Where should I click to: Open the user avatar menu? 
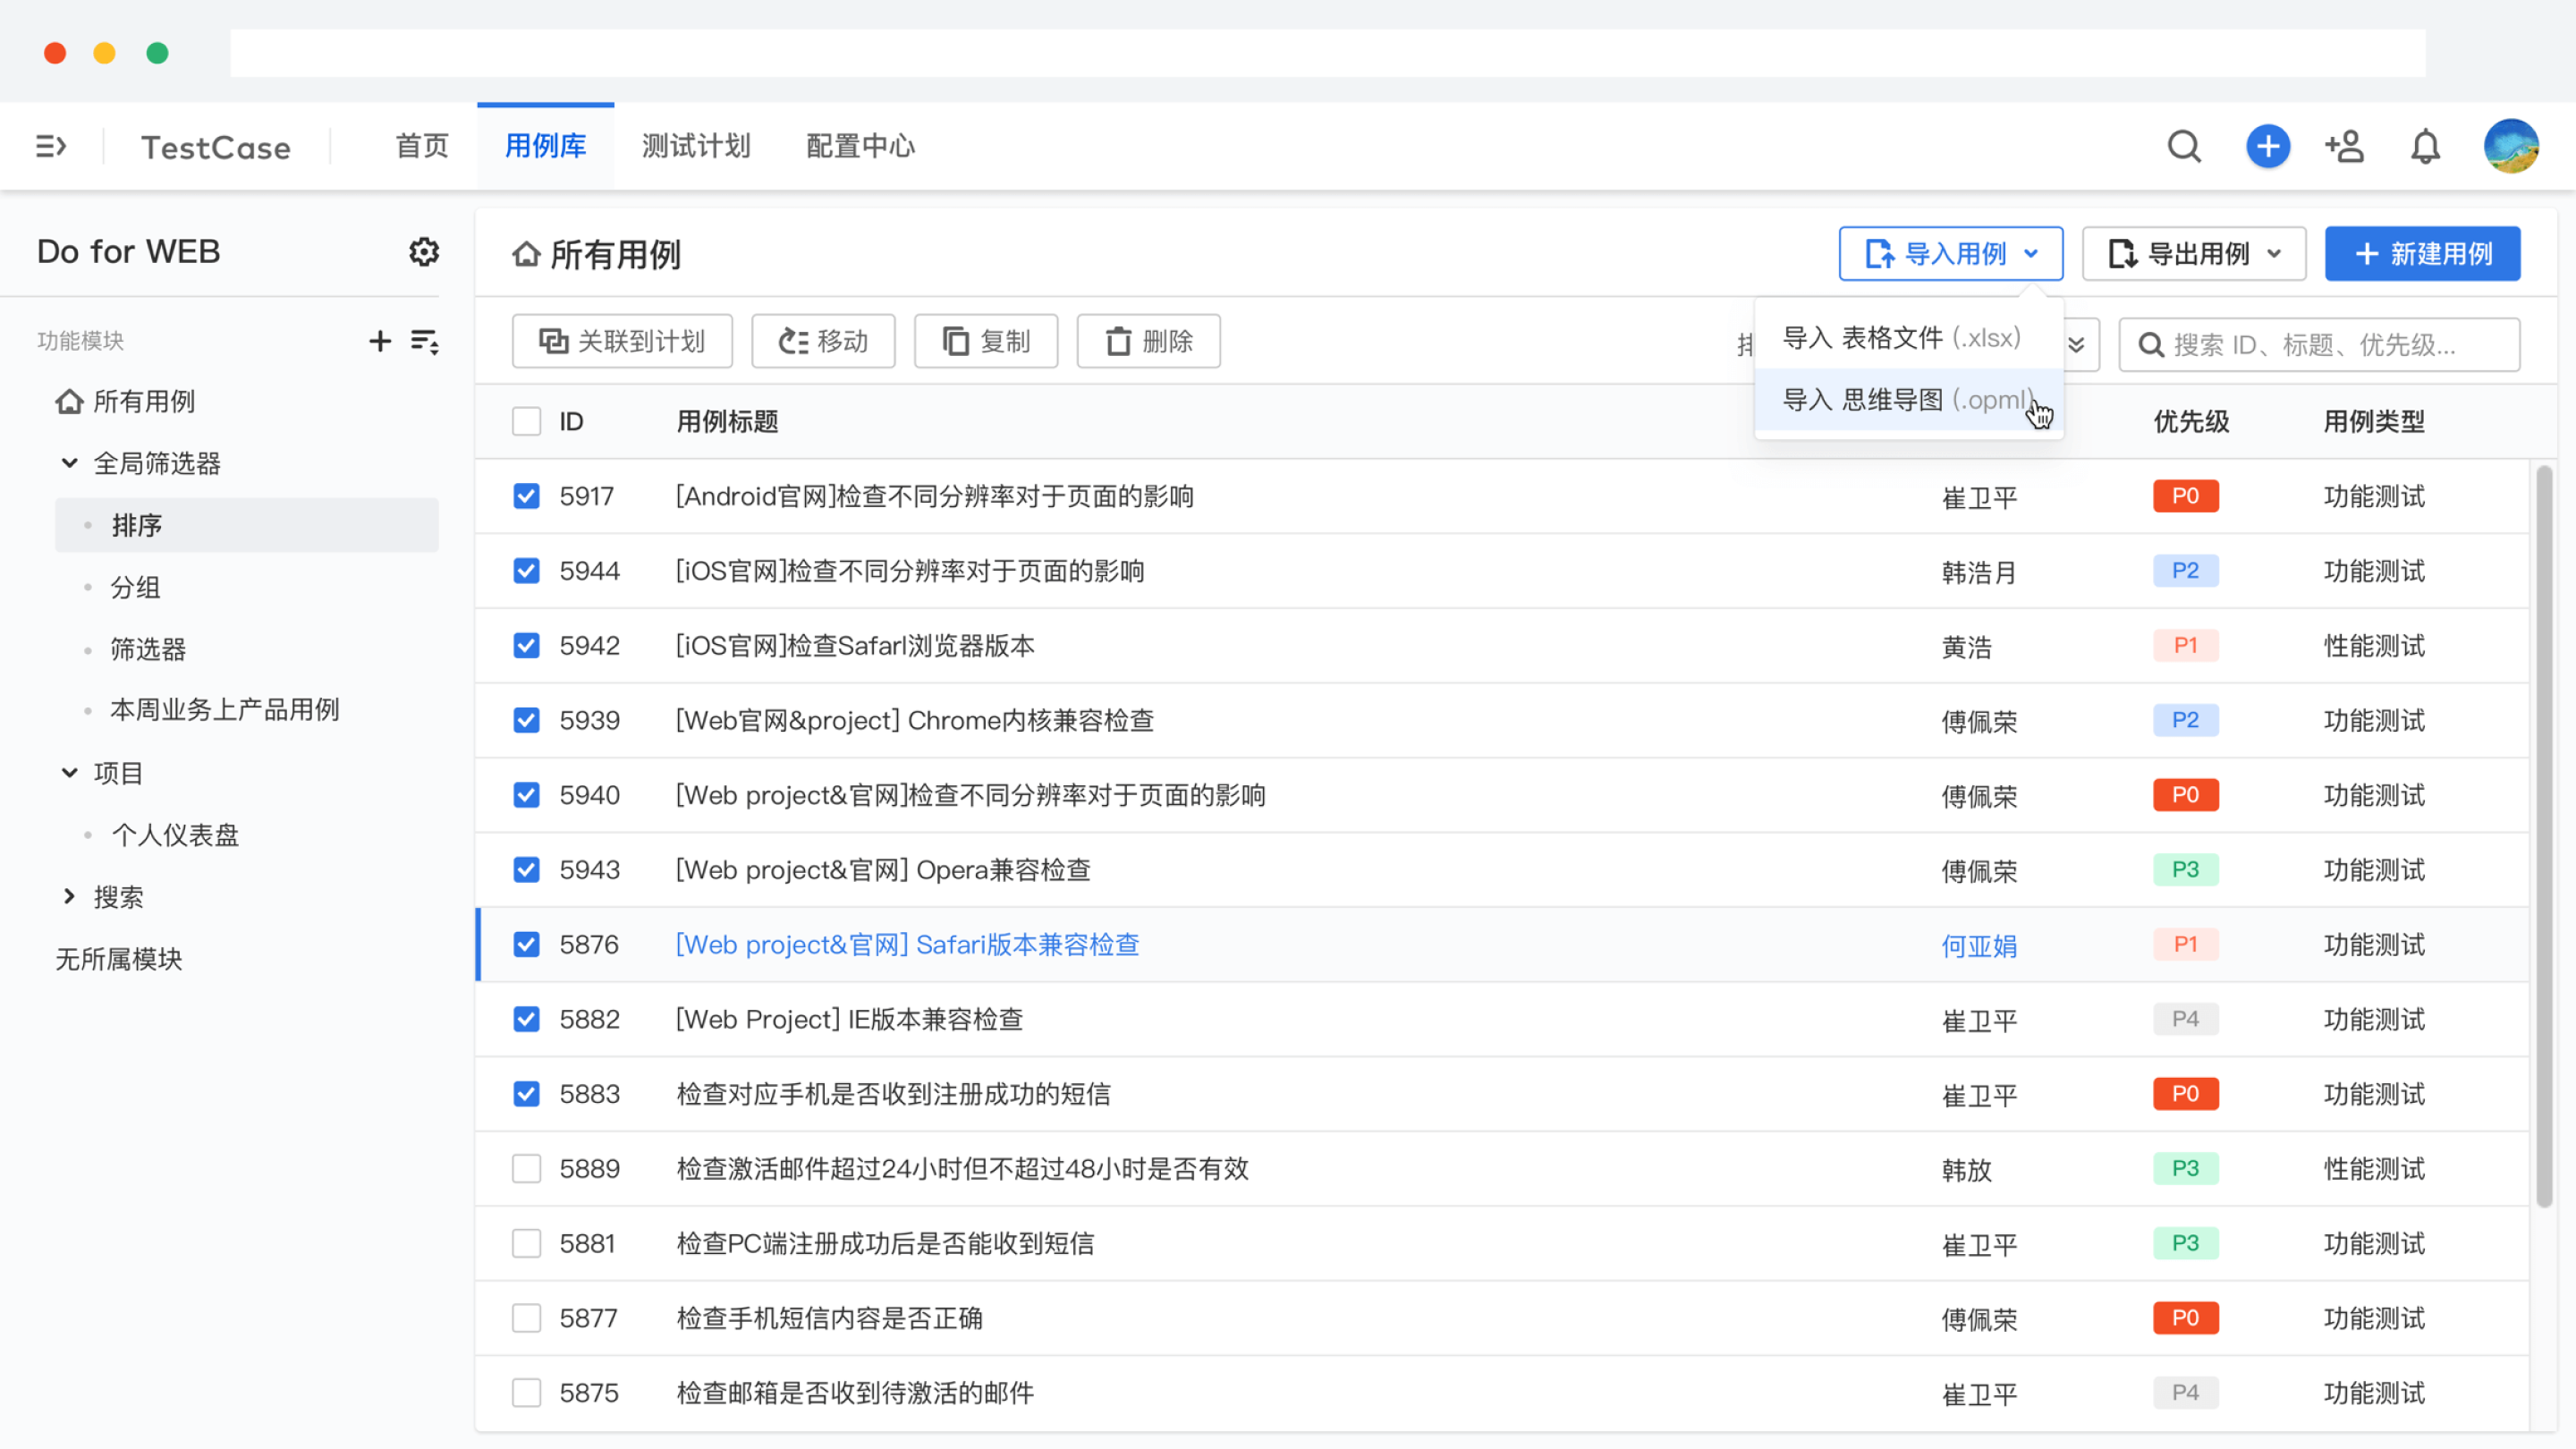pos(2511,147)
